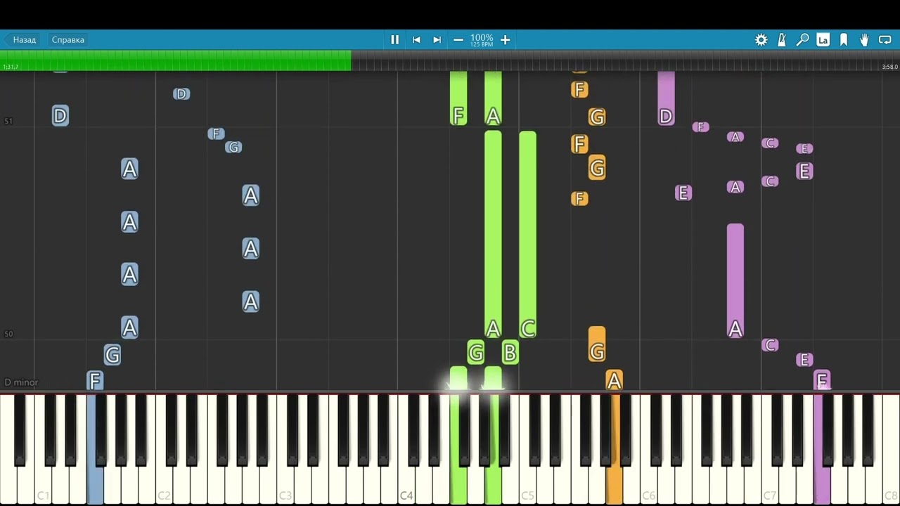Click the orange highlighted piano key
The image size is (900, 506).
coord(614,485)
